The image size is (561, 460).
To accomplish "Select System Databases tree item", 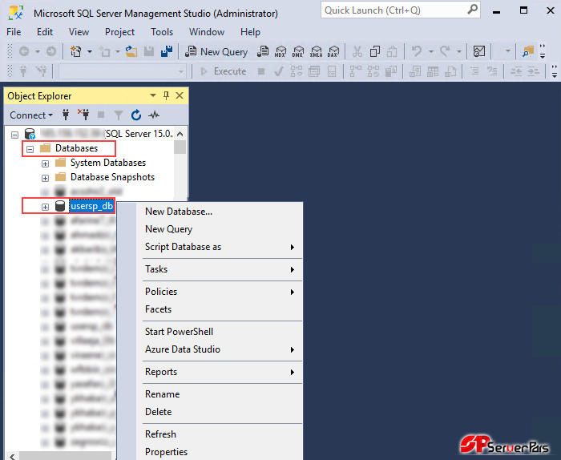I will [x=108, y=163].
